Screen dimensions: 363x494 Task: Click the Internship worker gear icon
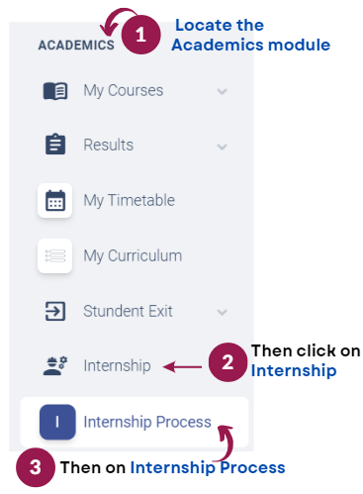pyautogui.click(x=55, y=365)
